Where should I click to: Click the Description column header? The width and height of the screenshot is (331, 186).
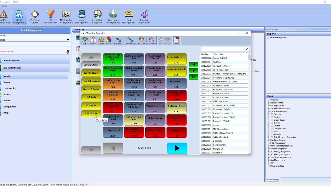pos(230,54)
